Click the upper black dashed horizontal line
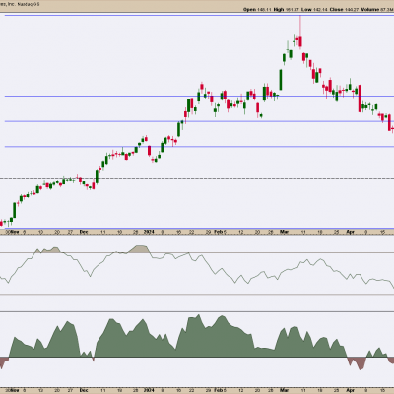394x394 pixels. (197, 164)
